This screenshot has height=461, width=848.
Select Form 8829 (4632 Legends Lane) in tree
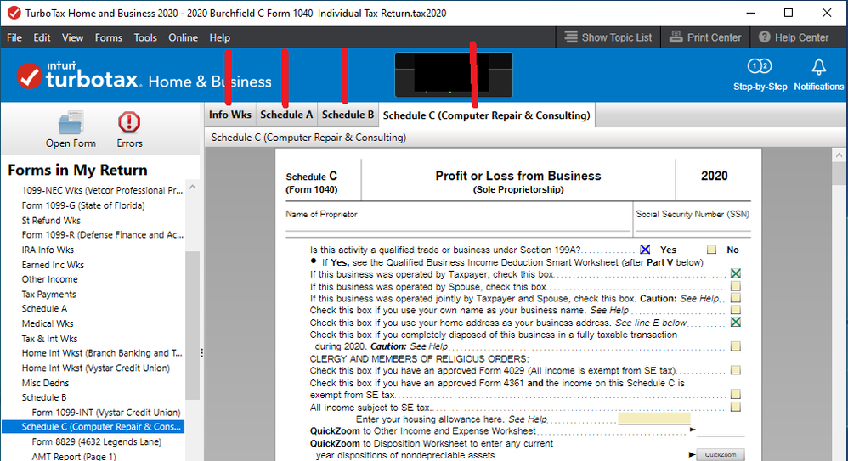click(96, 441)
